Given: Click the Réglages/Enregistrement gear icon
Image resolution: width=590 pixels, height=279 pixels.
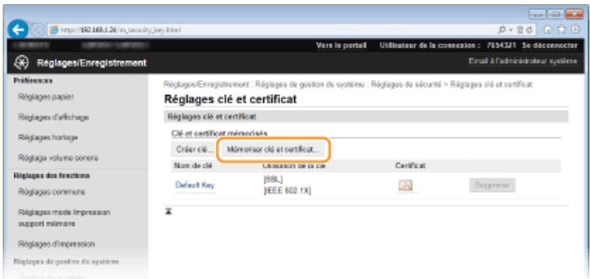Looking at the screenshot, I should coord(21,63).
